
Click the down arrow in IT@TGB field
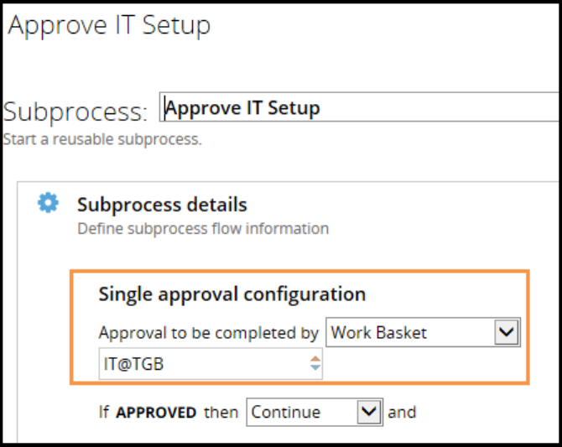point(315,369)
